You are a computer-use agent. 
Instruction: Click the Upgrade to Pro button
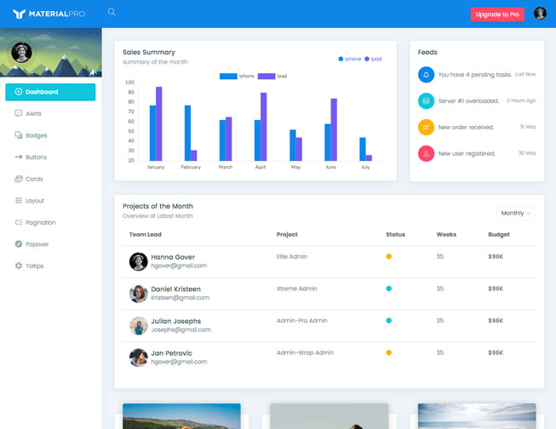[x=498, y=14]
